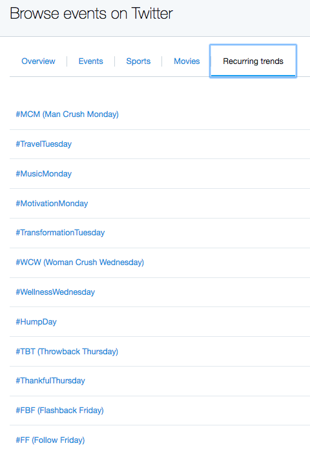Open #TBT (Throwback Thursday) link

(x=67, y=352)
